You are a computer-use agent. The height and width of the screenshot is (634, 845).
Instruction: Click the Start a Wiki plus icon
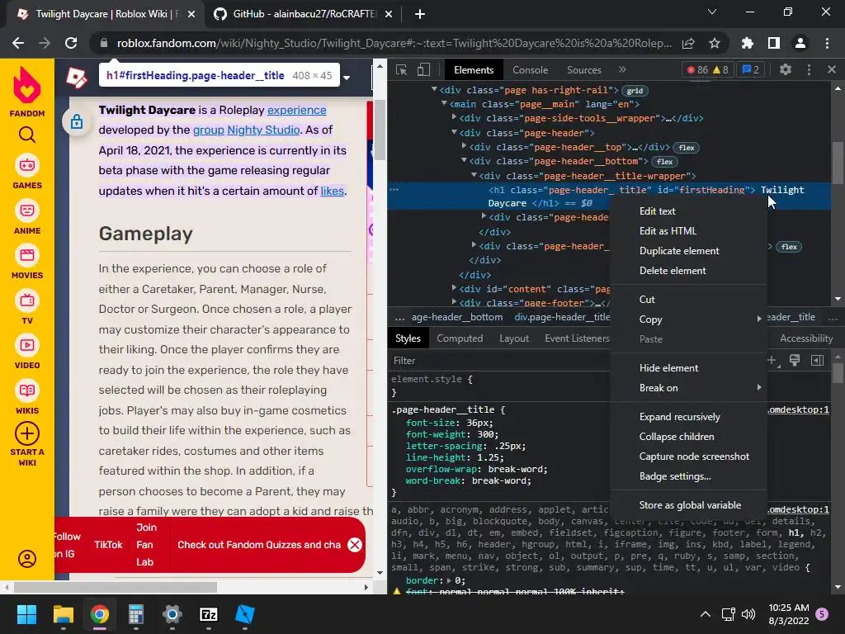(x=27, y=433)
